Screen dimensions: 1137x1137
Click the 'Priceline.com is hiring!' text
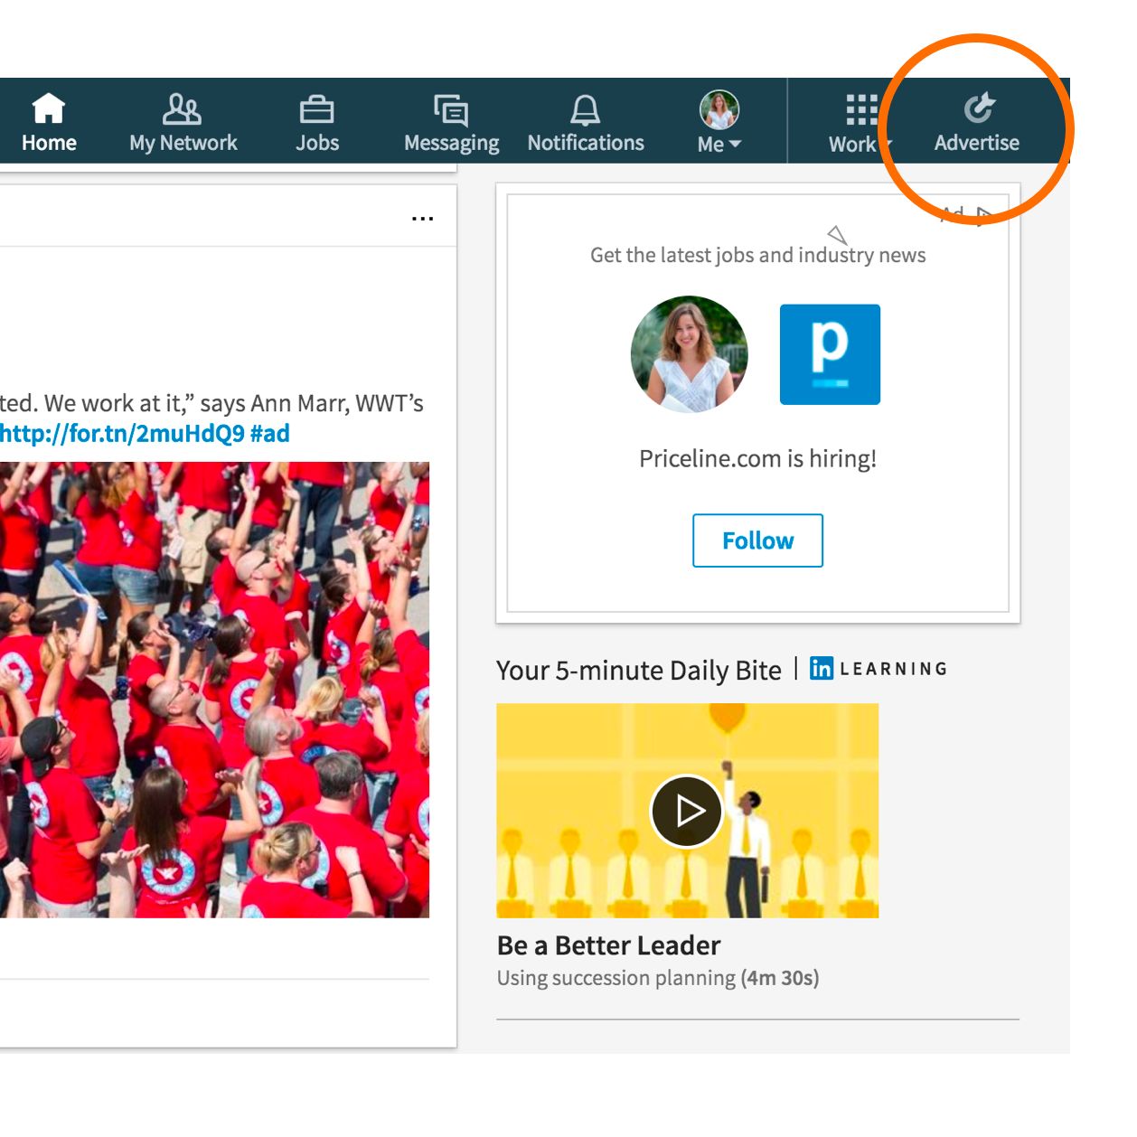pos(757,459)
